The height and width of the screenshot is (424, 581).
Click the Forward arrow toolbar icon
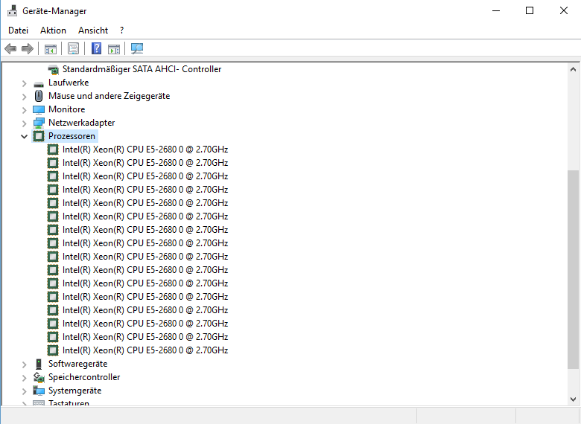pos(28,48)
